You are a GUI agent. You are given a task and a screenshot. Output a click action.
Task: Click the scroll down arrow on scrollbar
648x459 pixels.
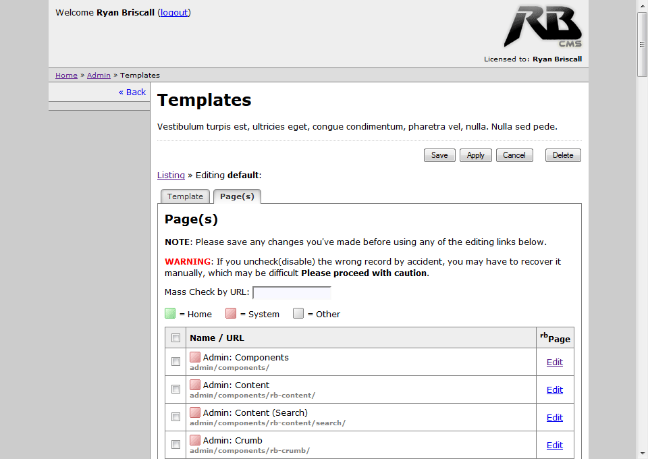(x=642, y=453)
